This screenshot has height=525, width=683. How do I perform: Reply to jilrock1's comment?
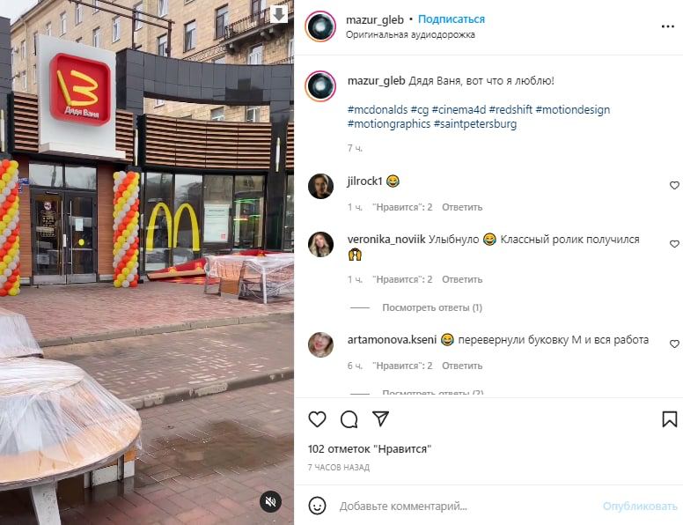tap(462, 207)
